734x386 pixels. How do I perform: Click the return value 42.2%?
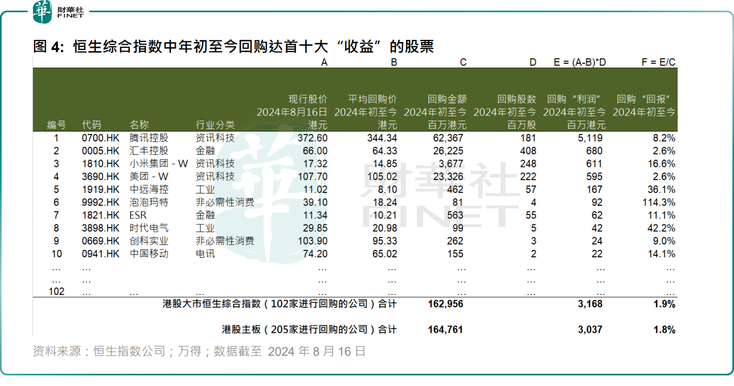(662, 228)
